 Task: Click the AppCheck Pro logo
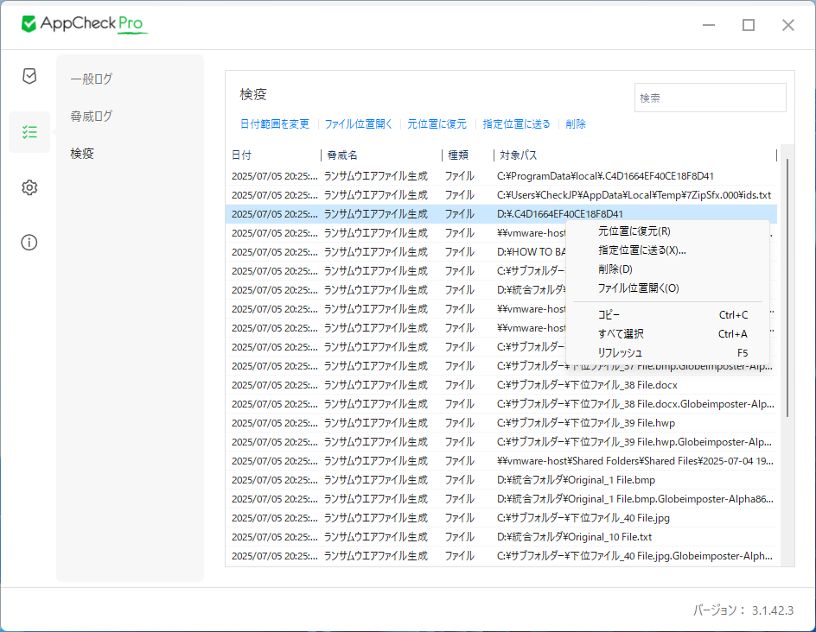85,24
